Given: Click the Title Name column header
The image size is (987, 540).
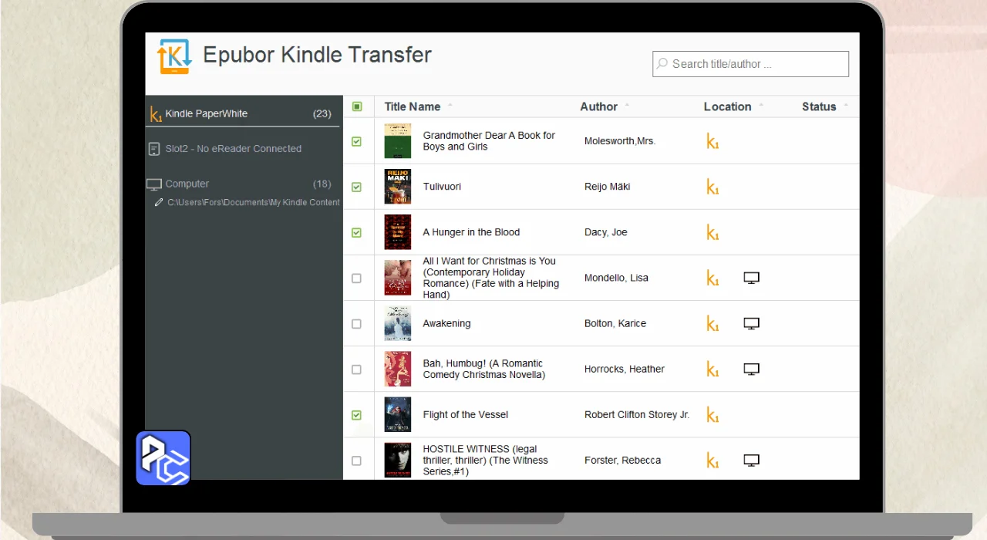Looking at the screenshot, I should tap(413, 106).
